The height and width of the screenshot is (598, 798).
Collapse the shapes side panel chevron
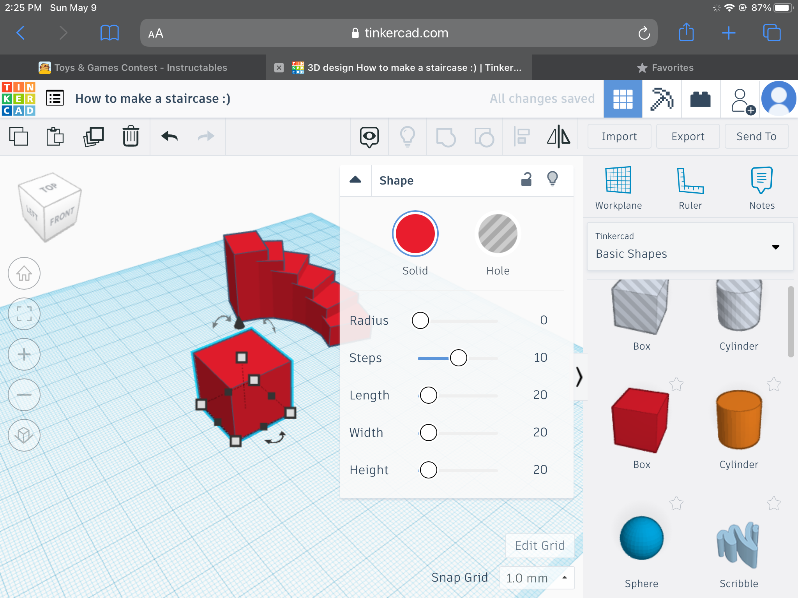pos(579,376)
